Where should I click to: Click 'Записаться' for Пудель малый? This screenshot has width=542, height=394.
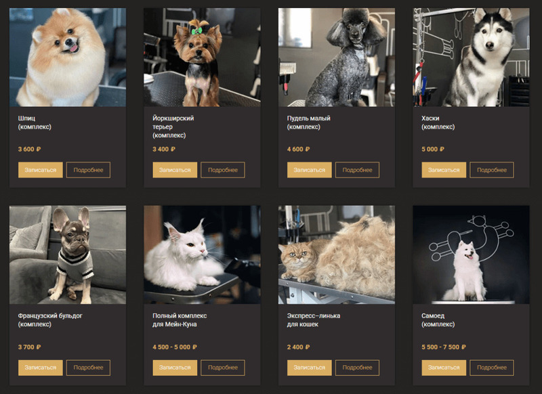click(x=310, y=170)
